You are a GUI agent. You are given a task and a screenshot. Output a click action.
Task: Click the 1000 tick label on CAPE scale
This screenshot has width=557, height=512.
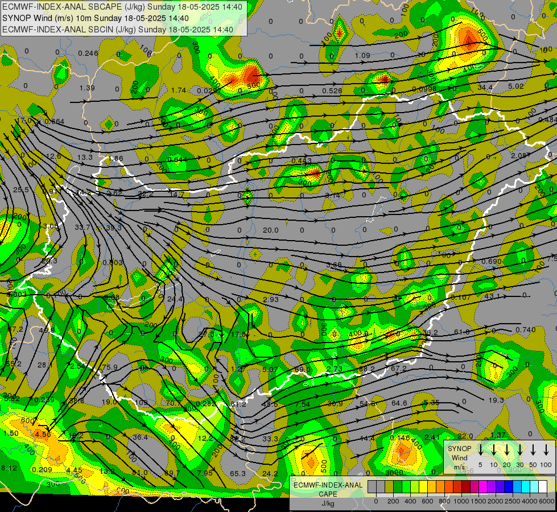click(x=461, y=501)
